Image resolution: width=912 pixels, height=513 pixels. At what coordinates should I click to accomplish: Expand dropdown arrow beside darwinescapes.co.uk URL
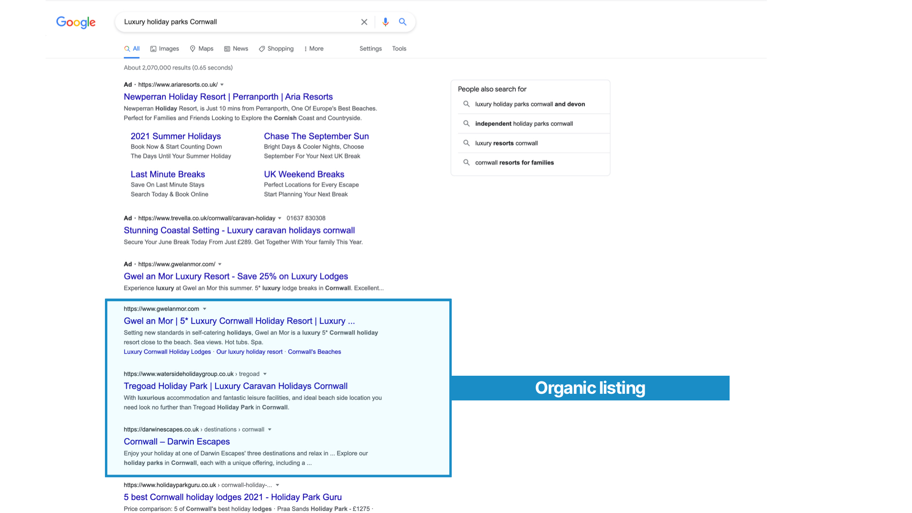(270, 430)
